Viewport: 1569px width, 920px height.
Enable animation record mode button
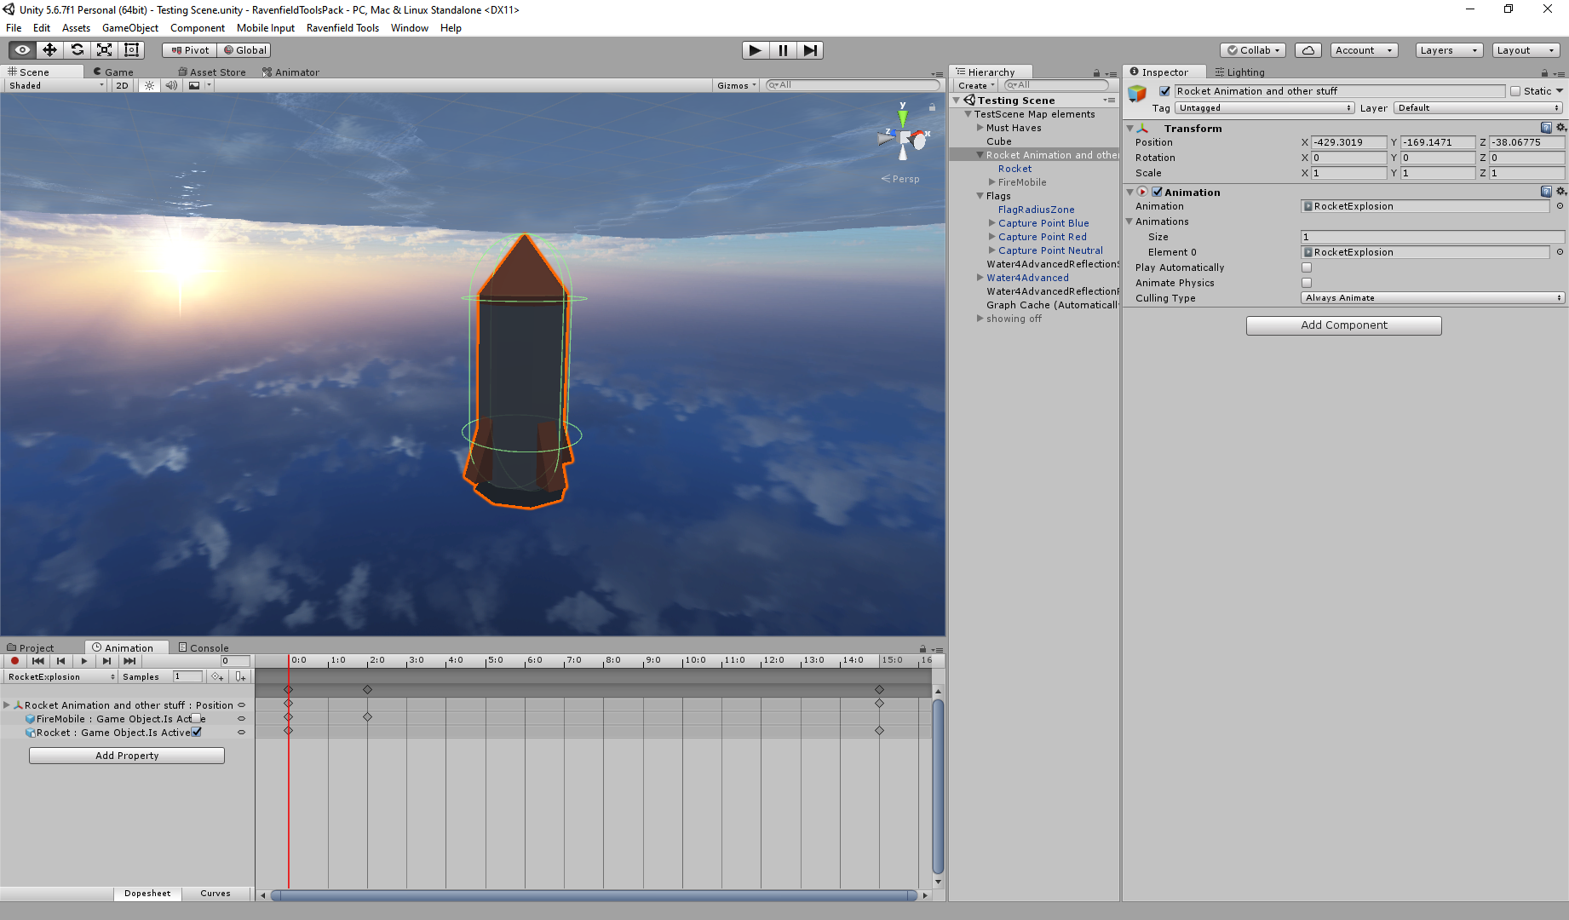[14, 661]
